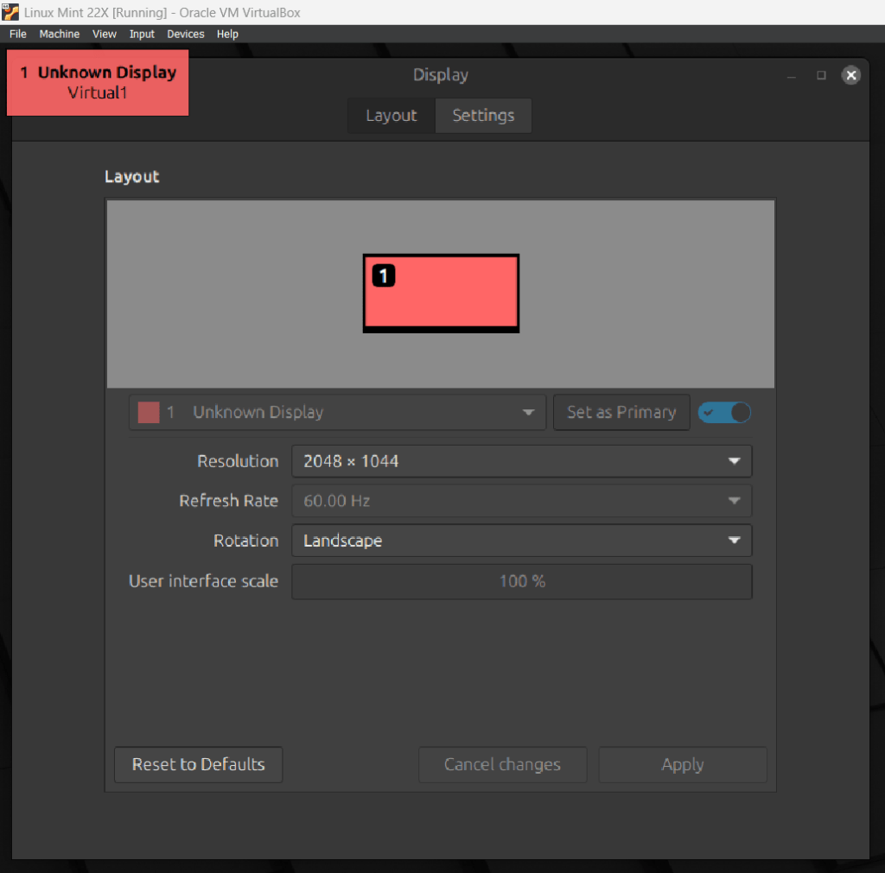Image resolution: width=885 pixels, height=873 pixels.
Task: Open the Unknown Display selector dropdown
Action: tap(337, 413)
